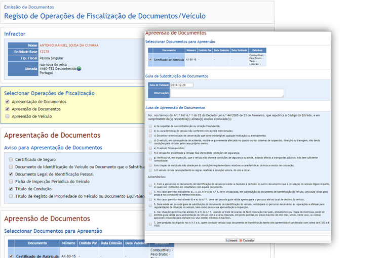Click AX-80-15 cell in the background table
This screenshot has width=389, height=258.
68,256
